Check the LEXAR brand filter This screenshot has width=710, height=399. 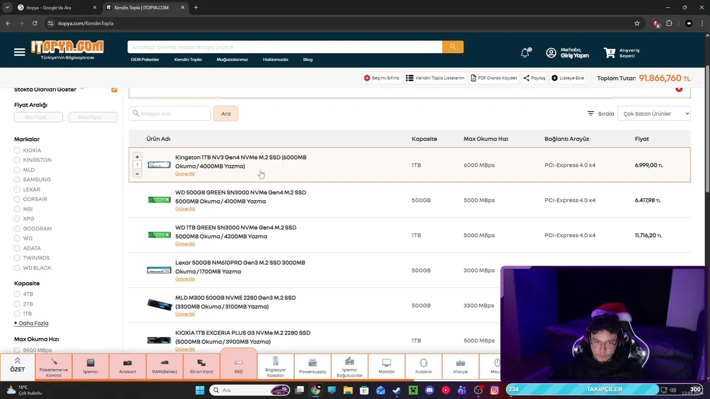[17, 190]
